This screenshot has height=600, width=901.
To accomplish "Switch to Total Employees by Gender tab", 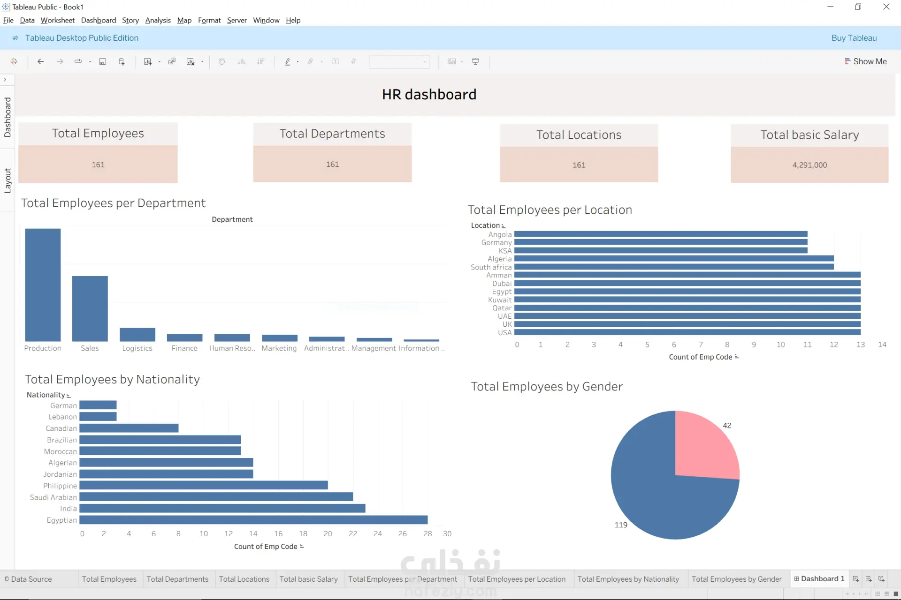I will click(736, 579).
